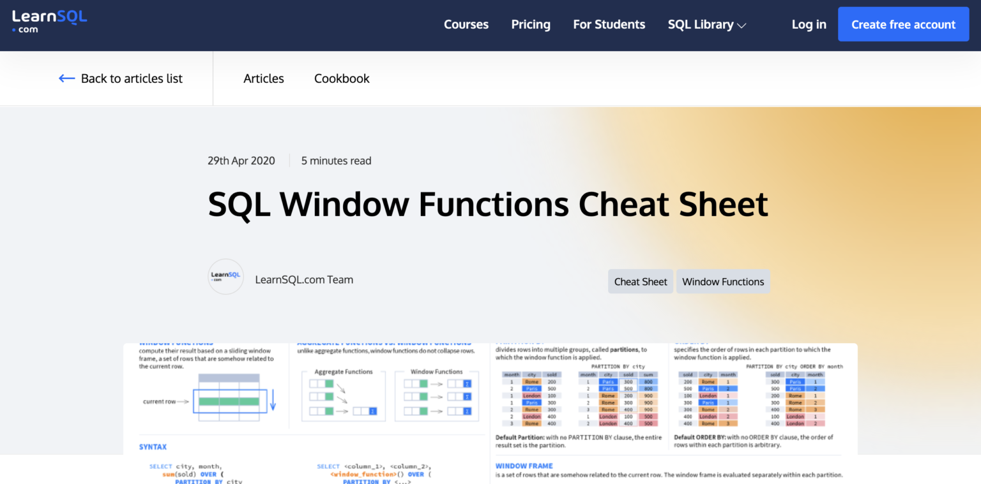Click the Create free account button
Image resolution: width=981 pixels, height=484 pixels.
pos(903,24)
